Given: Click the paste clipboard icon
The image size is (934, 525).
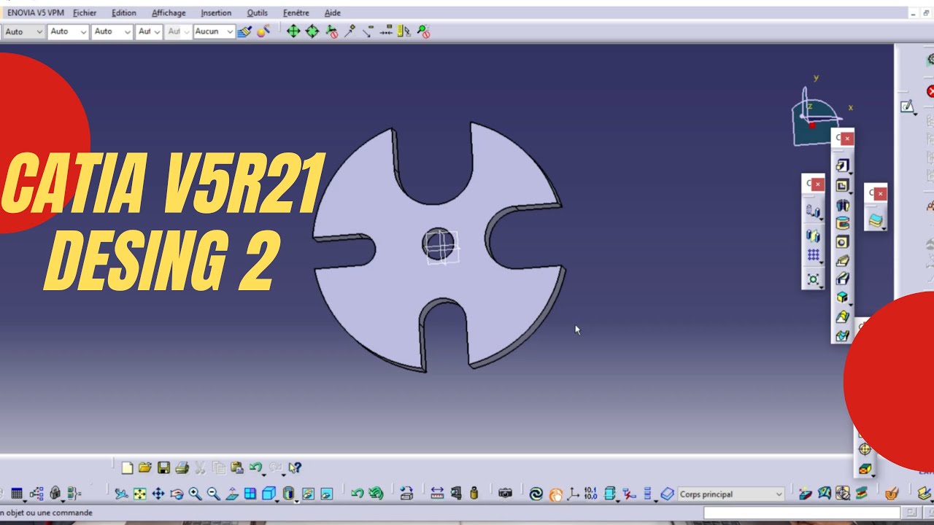Looking at the screenshot, I should [x=236, y=467].
